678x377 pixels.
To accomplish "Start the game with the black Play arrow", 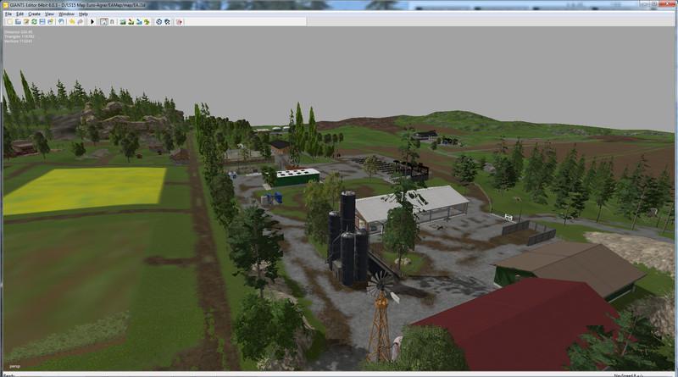I will pyautogui.click(x=92, y=22).
